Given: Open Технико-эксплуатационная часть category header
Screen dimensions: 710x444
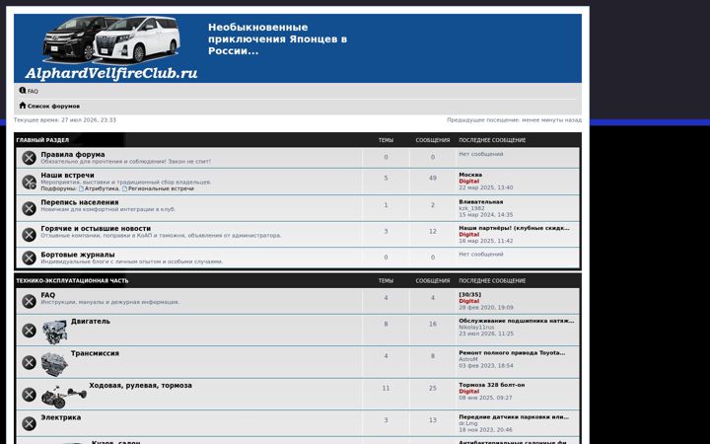Looking at the screenshot, I should [x=72, y=280].
